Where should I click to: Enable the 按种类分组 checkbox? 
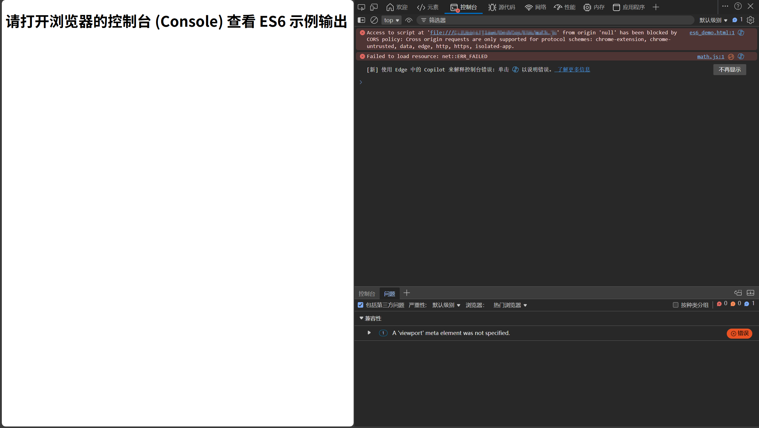pos(676,305)
